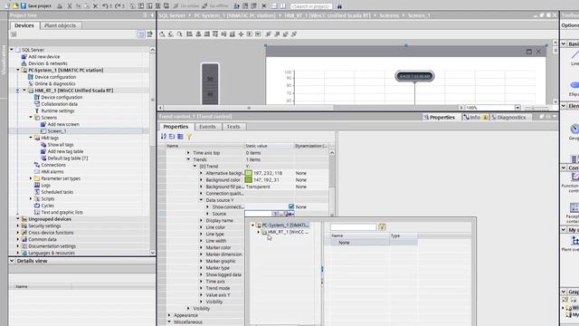
Task: Open the Diagnostics inspector tab
Action: 508,117
